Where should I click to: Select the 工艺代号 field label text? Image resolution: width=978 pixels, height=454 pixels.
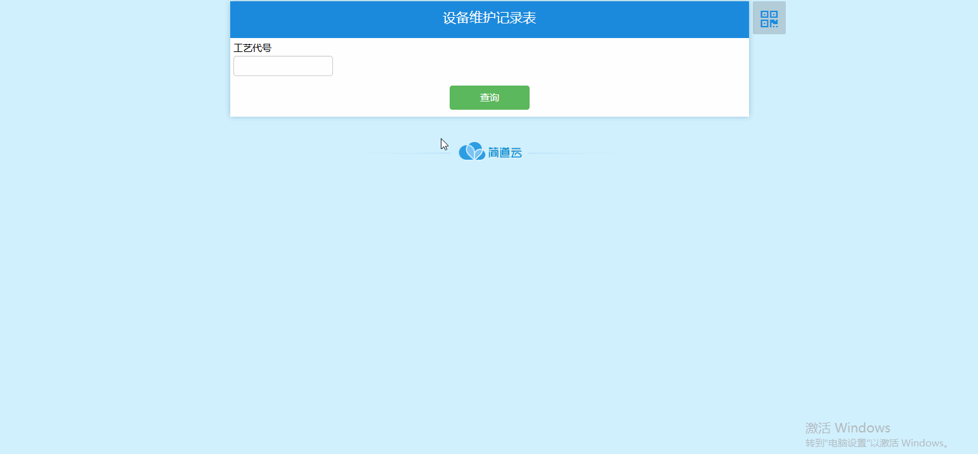coord(252,48)
